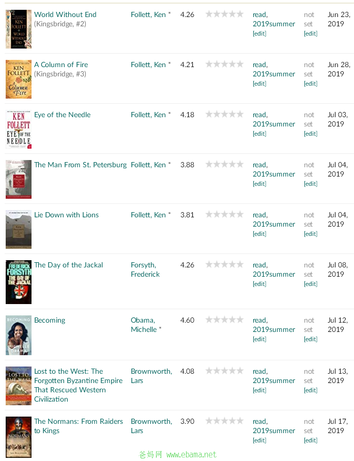Rate Lost to the West three stars

pyautogui.click(x=224, y=371)
